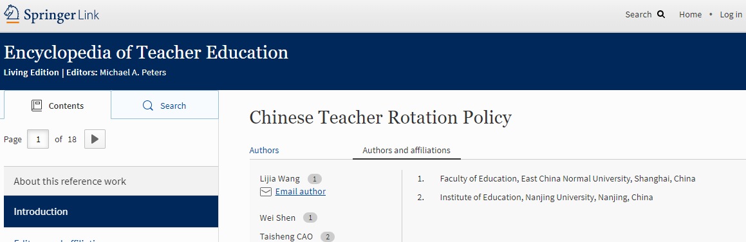Click the Email author link
Viewport: 746px width, 242px height.
tap(301, 192)
